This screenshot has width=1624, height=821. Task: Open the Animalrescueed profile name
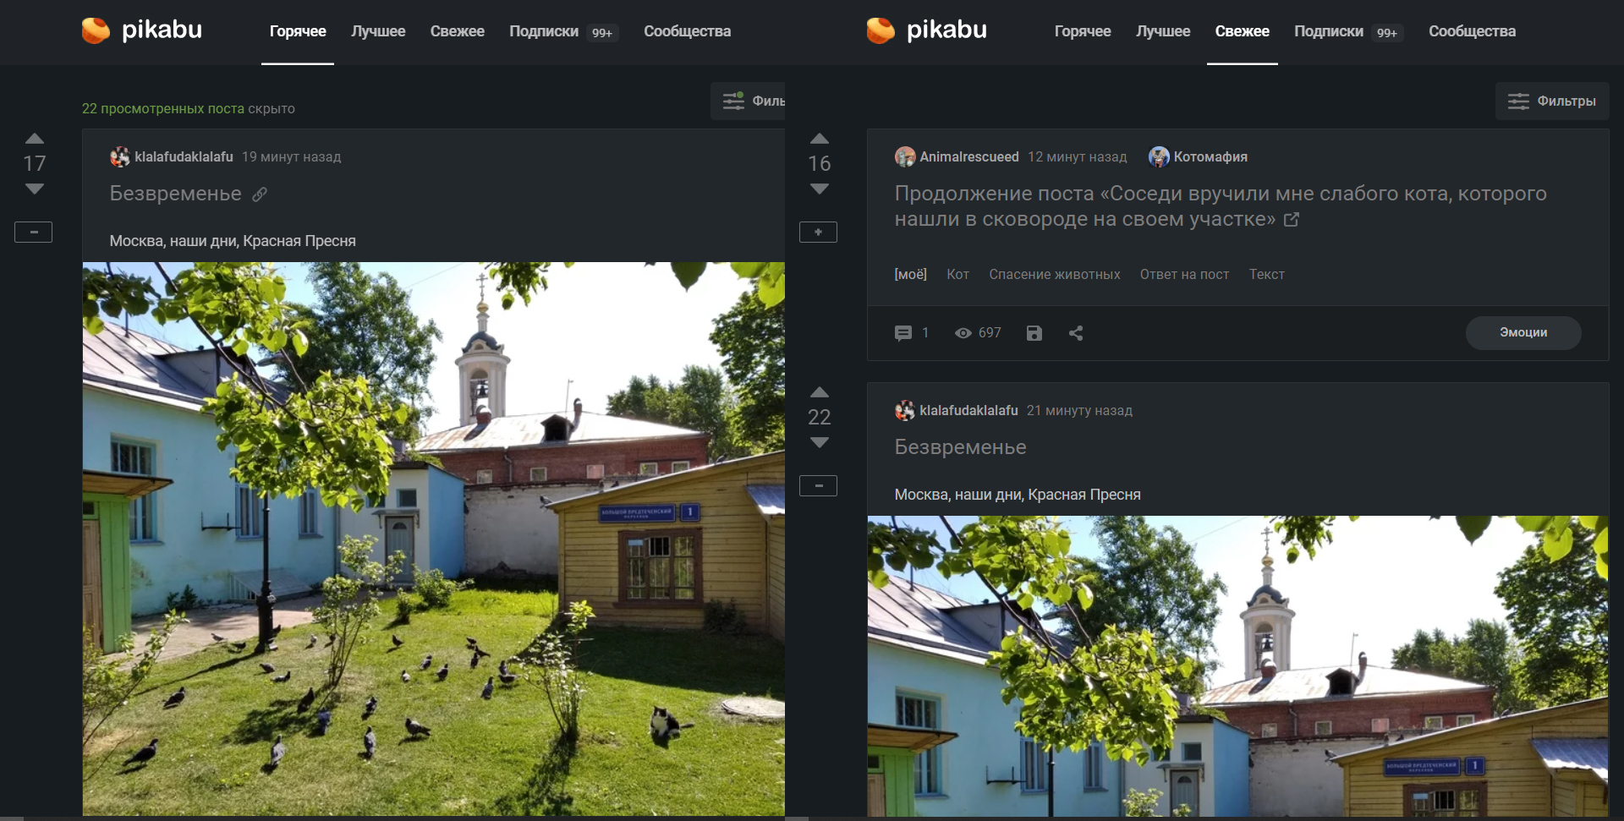pos(969,157)
